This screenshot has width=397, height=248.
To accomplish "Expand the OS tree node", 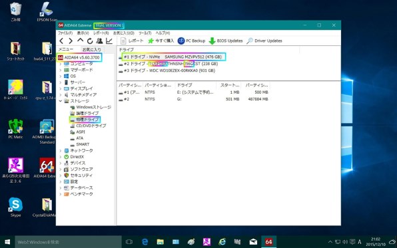I will tap(60, 76).
